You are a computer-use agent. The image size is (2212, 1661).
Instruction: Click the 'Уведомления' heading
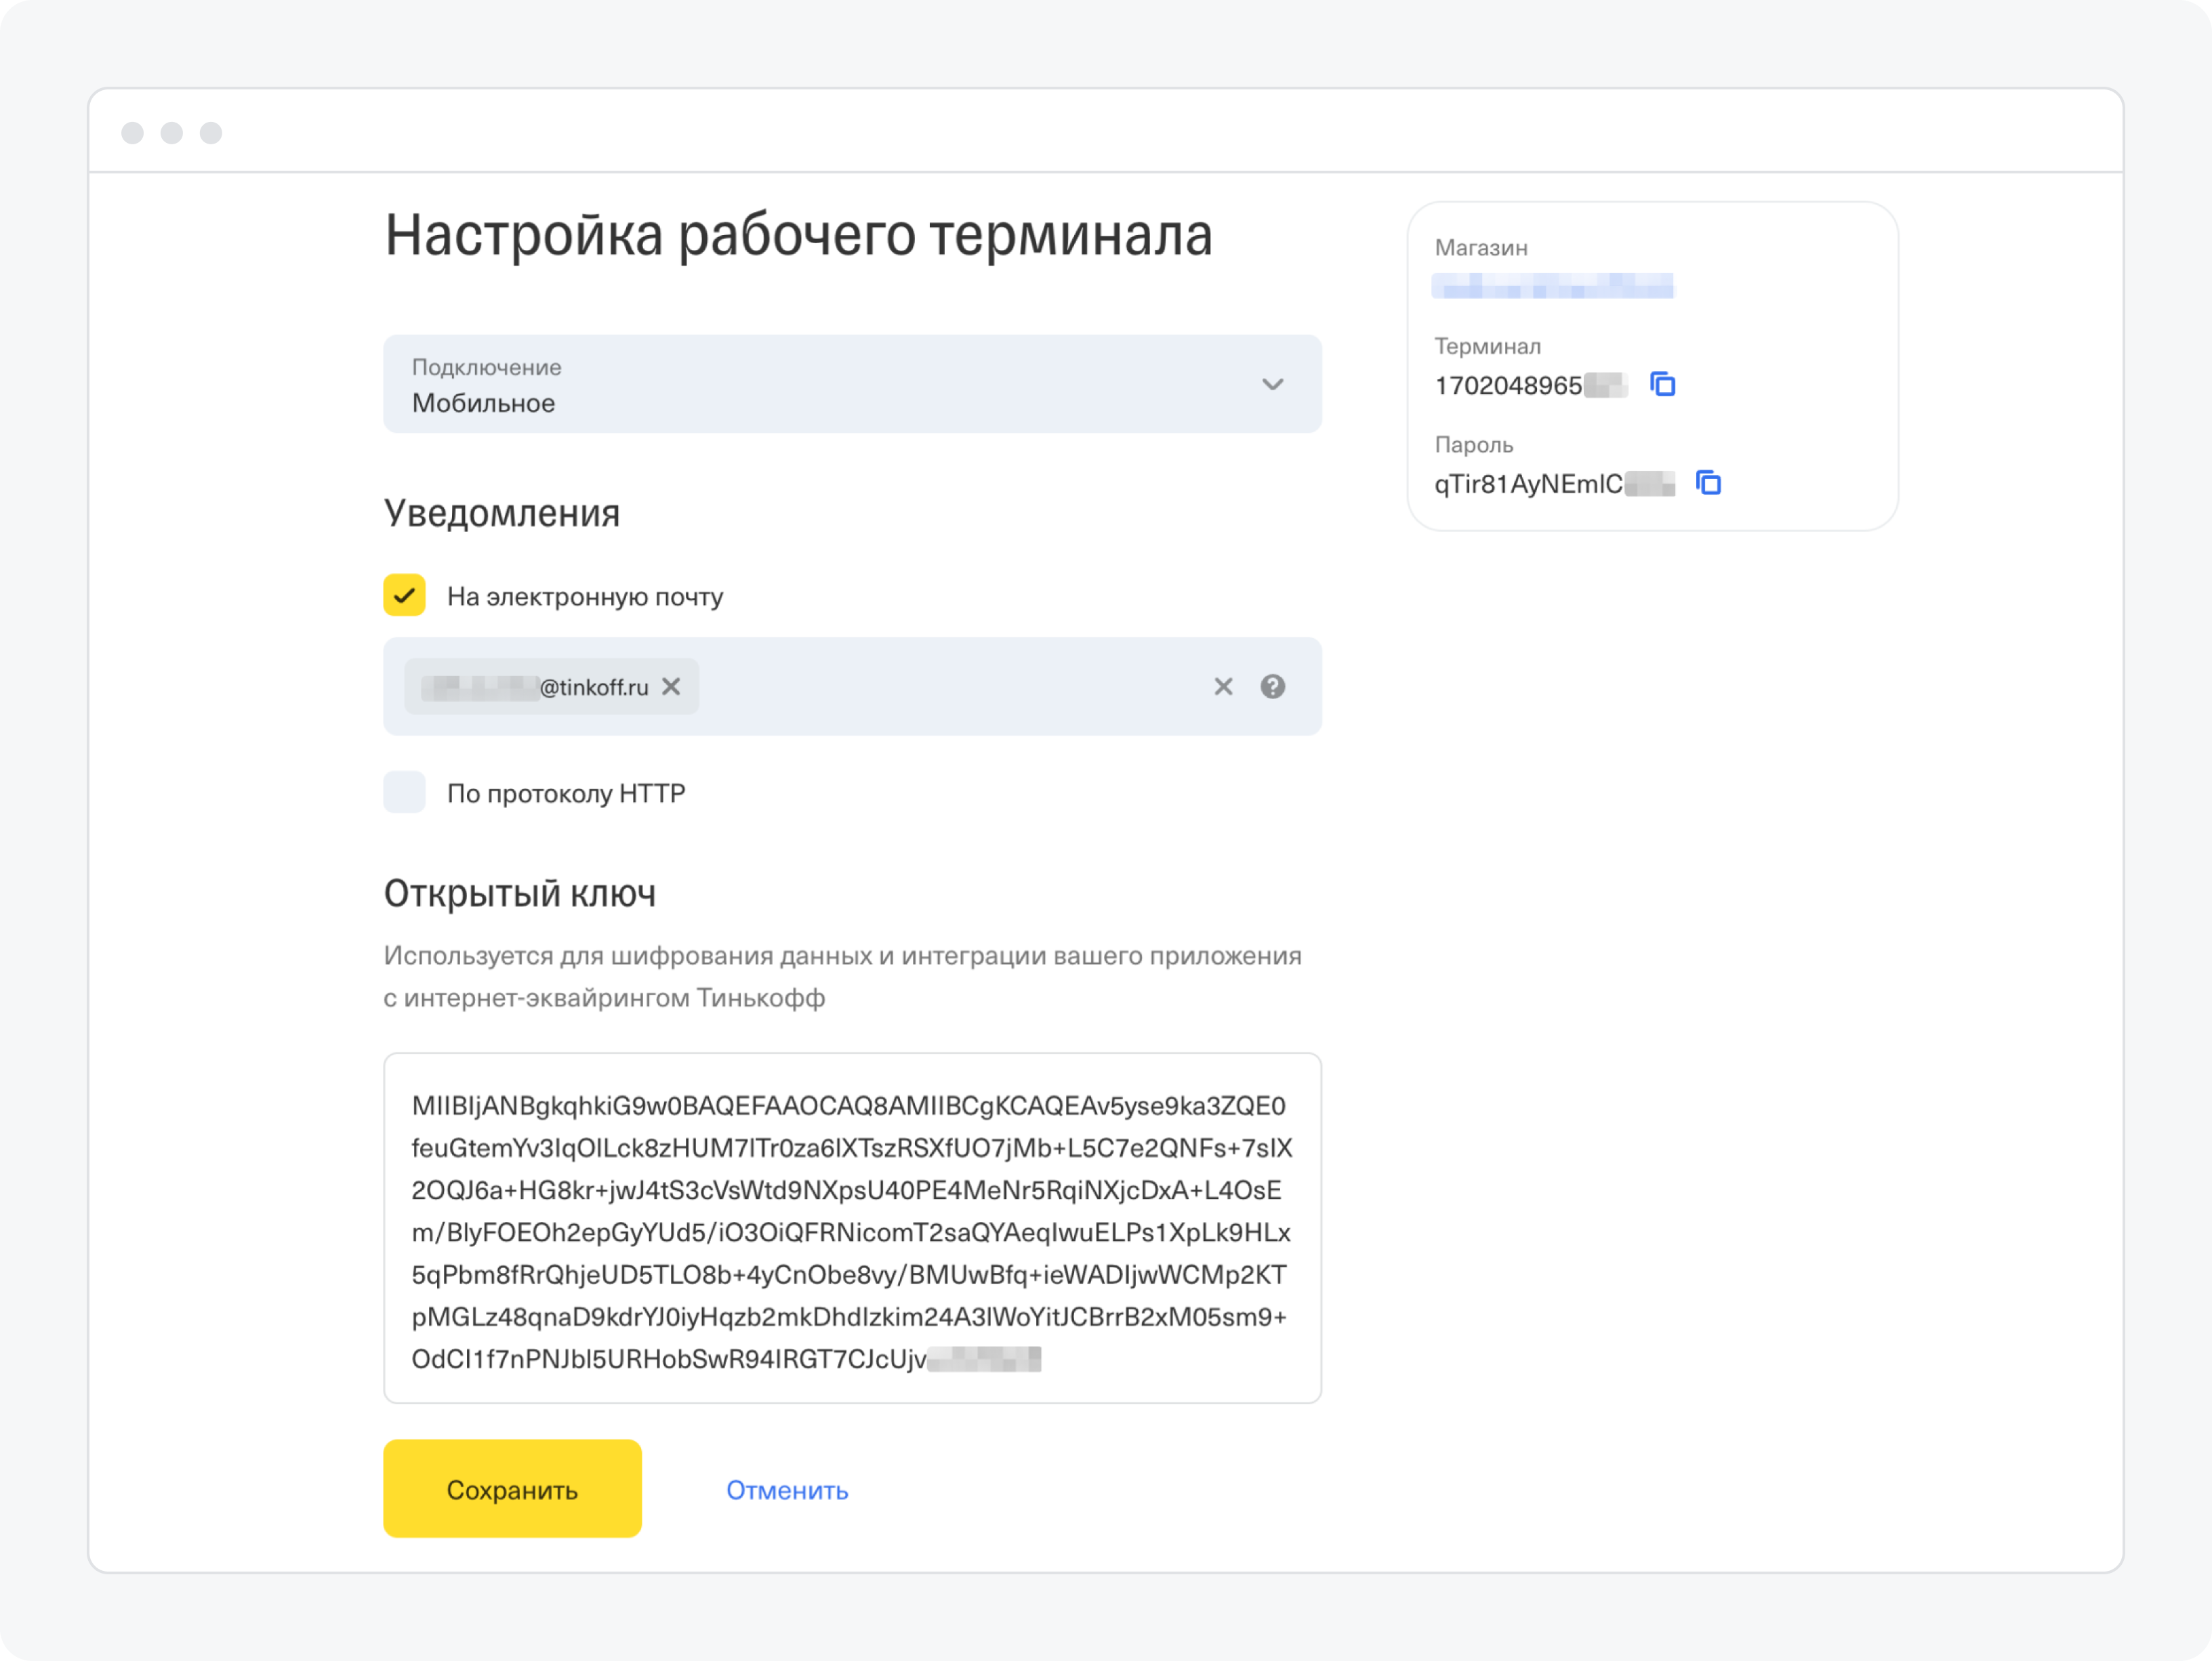[502, 513]
